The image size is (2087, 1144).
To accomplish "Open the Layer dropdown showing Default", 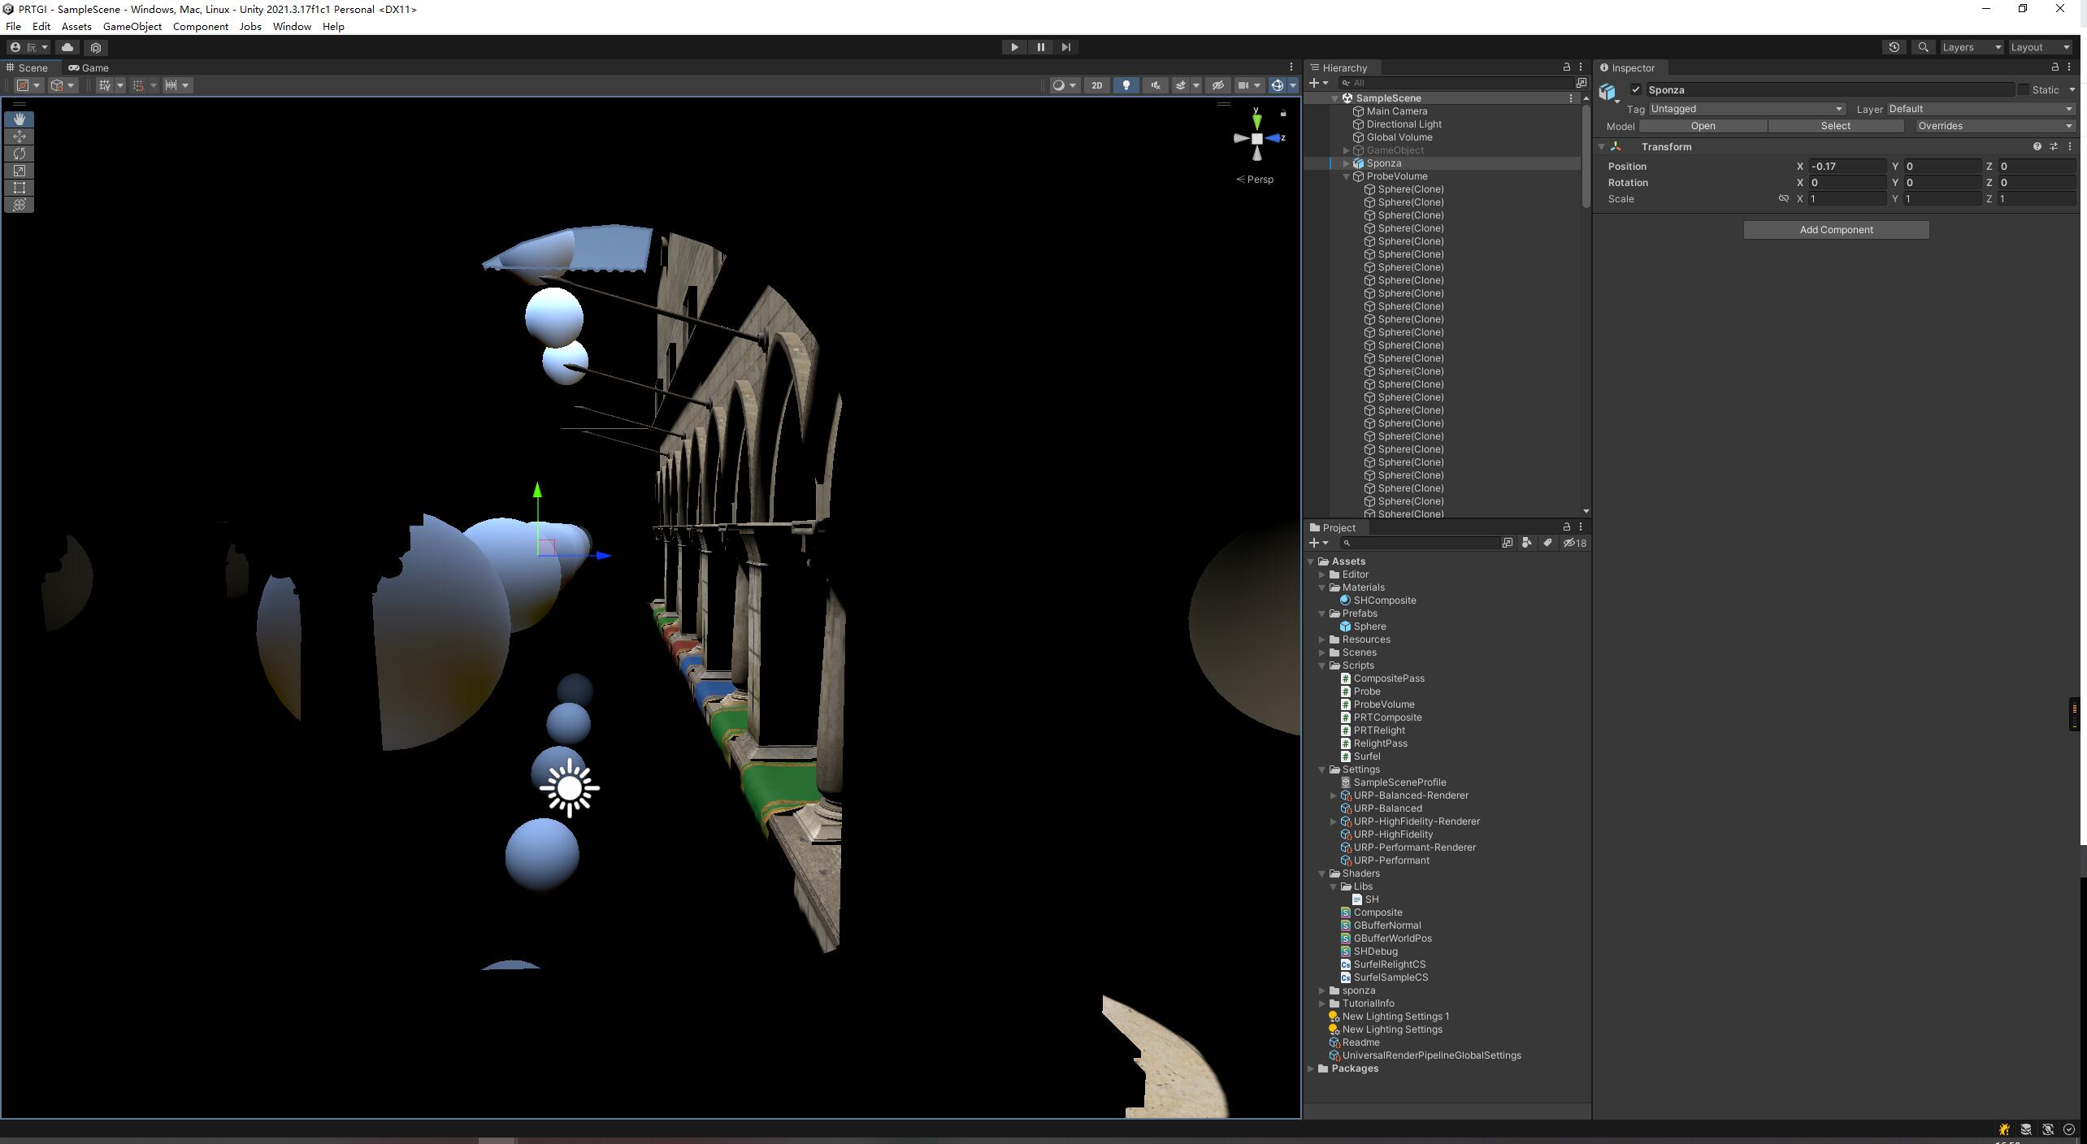I will (1981, 109).
